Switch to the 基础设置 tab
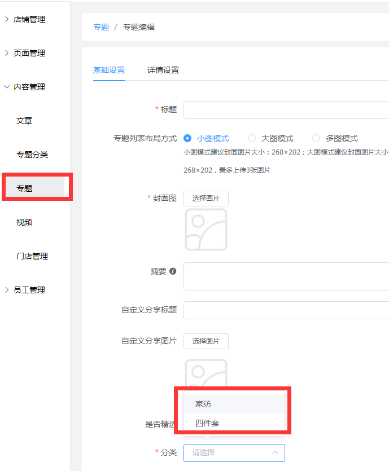Image resolution: width=389 pixels, height=471 pixels. (x=109, y=70)
